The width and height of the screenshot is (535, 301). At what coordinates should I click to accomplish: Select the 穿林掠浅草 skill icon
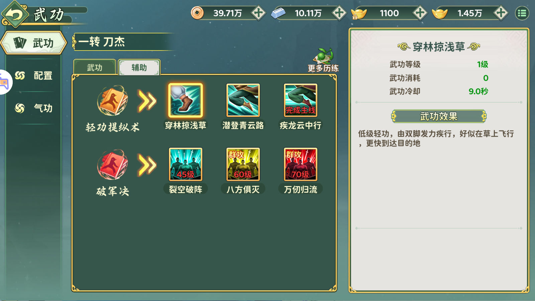click(186, 100)
